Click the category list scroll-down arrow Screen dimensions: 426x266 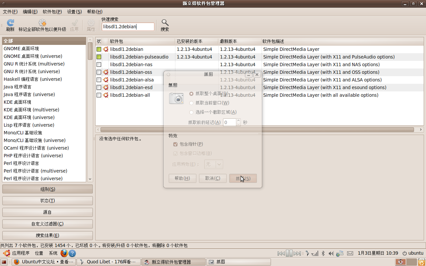(x=90, y=179)
